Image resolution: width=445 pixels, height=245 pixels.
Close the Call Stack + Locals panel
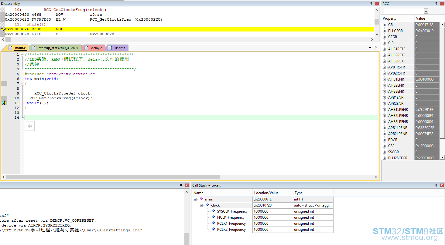[442, 185]
